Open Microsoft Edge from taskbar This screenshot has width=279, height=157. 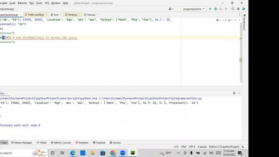click(73, 153)
